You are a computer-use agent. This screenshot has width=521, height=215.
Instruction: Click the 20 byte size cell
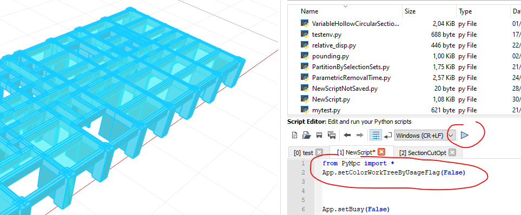(x=444, y=89)
